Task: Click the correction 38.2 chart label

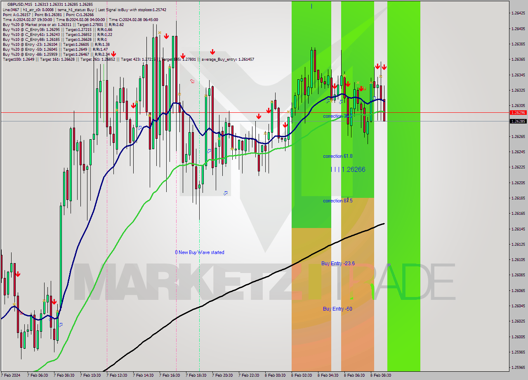Action: pyautogui.click(x=337, y=116)
